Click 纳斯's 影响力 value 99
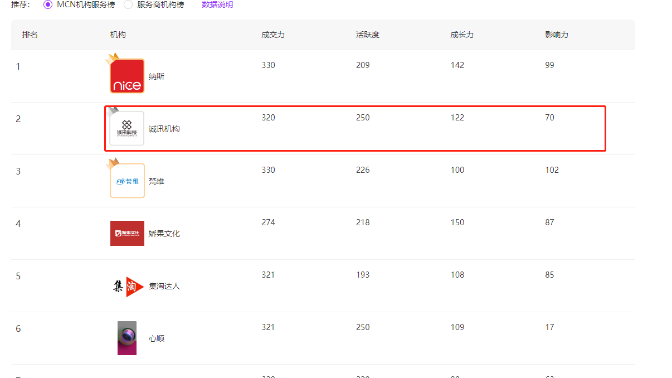Viewport: 672px width, 378px height. coord(550,65)
